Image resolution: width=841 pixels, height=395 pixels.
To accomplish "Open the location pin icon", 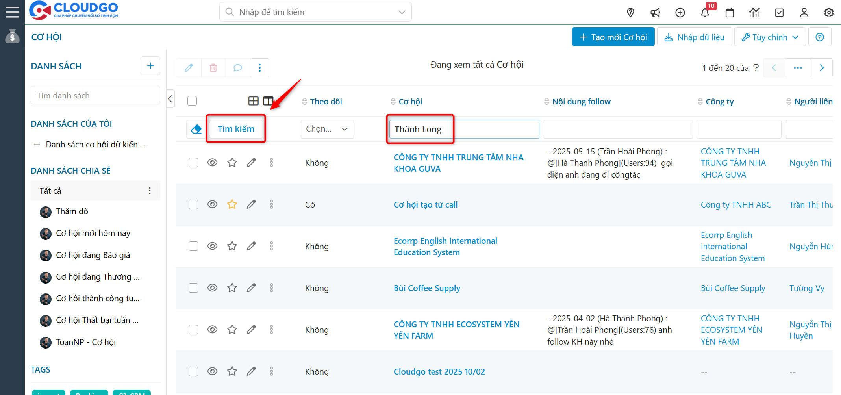I will [630, 13].
